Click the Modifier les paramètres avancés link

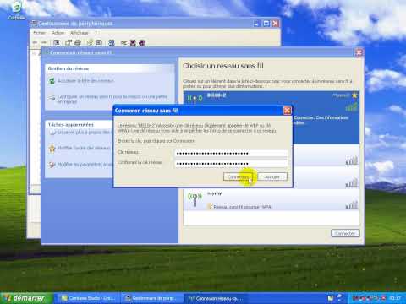pyautogui.click(x=85, y=165)
